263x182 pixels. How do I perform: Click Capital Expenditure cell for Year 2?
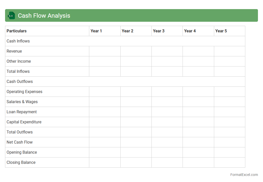click(136, 122)
